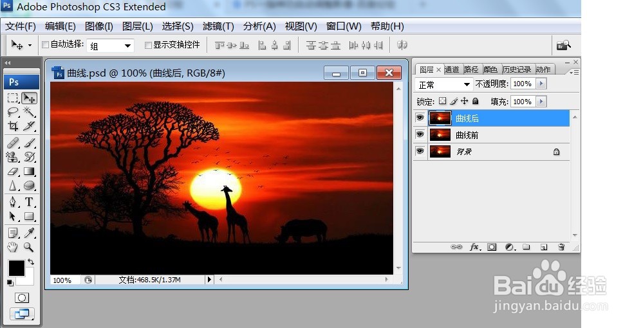Open the 正常 blend mode dropdown

(x=444, y=84)
